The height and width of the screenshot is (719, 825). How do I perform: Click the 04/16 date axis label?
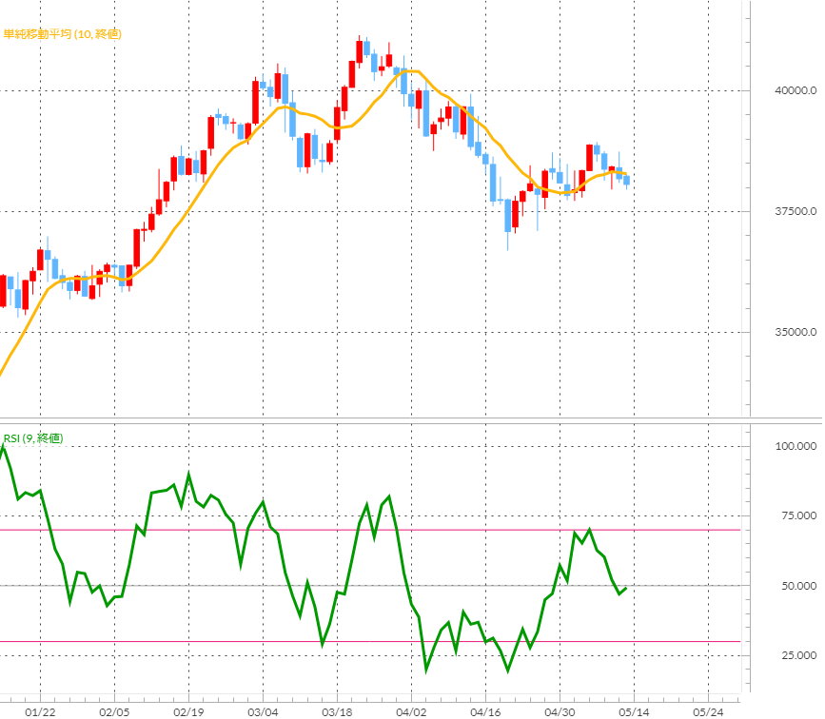(485, 712)
